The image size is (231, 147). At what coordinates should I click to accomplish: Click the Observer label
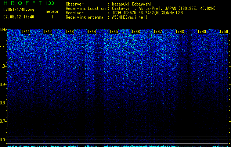75,4
